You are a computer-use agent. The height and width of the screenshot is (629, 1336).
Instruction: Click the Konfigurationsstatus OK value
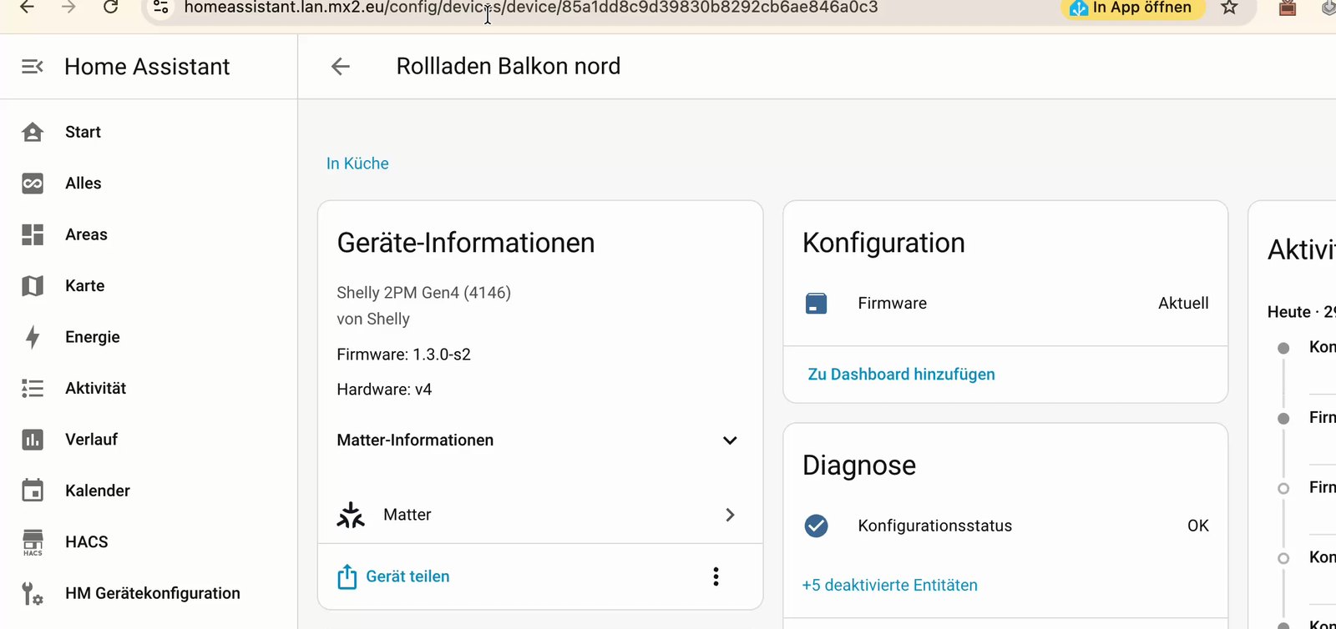pyautogui.click(x=1198, y=526)
